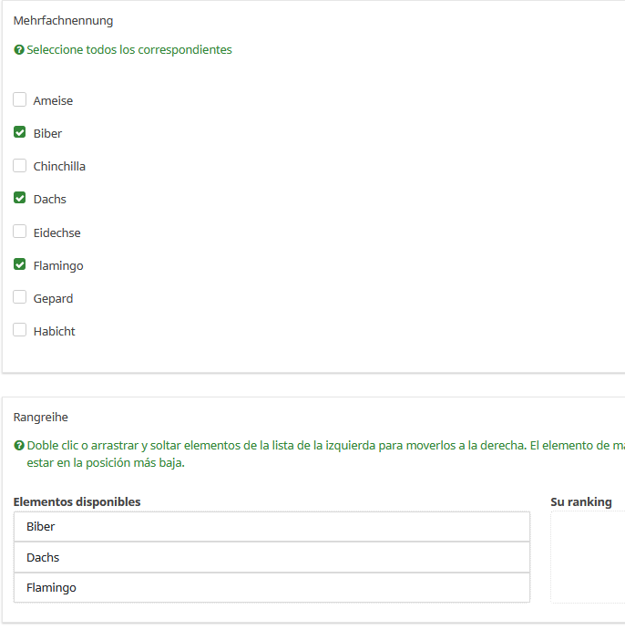Viewport: 625px width, 630px height.
Task: Click the help icon beside 'Seleccione todos los correspondientes'
Action: tap(19, 50)
